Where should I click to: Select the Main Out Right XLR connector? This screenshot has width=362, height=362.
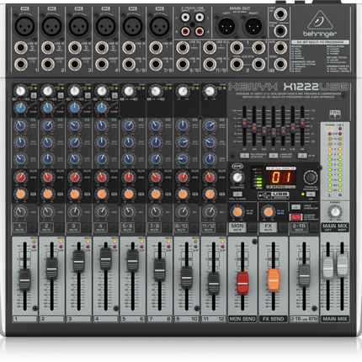point(253,26)
